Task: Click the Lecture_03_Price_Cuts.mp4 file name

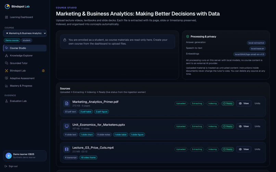Action: coord(93,148)
